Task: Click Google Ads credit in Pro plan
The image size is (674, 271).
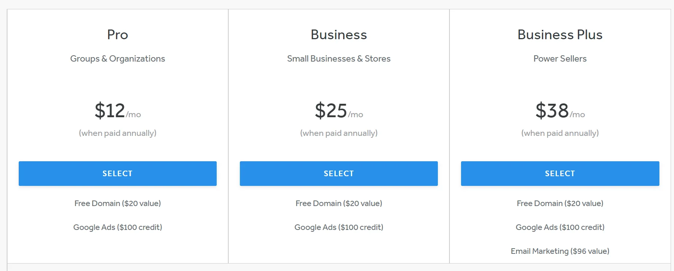Action: (118, 227)
